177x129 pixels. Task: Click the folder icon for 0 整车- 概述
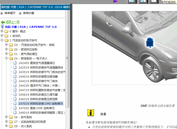click(x=6, y=31)
